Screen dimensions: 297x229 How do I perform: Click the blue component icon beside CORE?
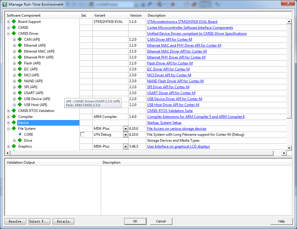(x=20, y=134)
